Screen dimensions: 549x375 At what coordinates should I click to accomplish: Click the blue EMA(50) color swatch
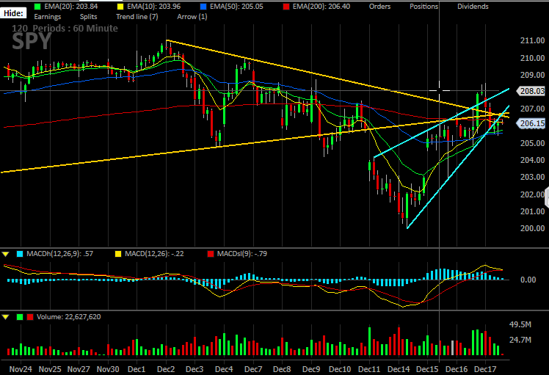tap(203, 7)
